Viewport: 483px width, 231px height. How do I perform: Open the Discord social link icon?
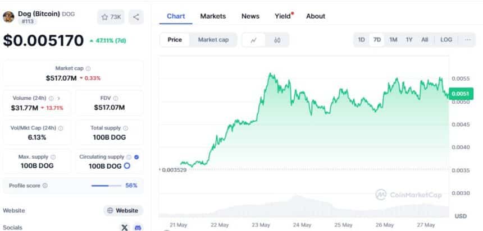click(x=138, y=228)
